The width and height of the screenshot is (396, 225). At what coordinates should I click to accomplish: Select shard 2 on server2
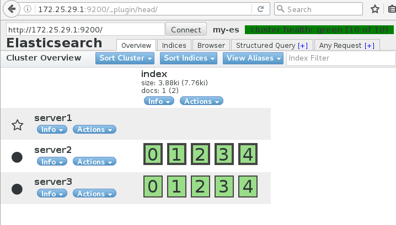[200, 154]
